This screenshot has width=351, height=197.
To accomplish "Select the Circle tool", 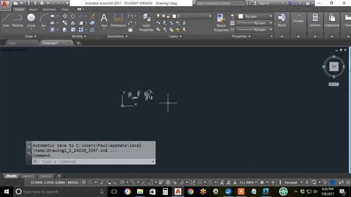I will [x=31, y=20].
